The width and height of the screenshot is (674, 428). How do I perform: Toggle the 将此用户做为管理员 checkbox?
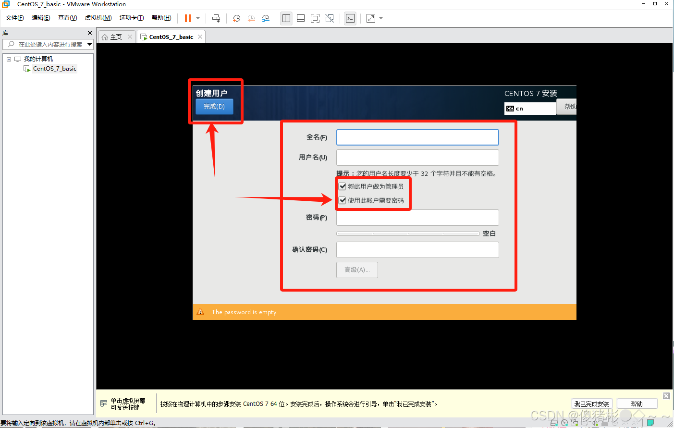[343, 186]
